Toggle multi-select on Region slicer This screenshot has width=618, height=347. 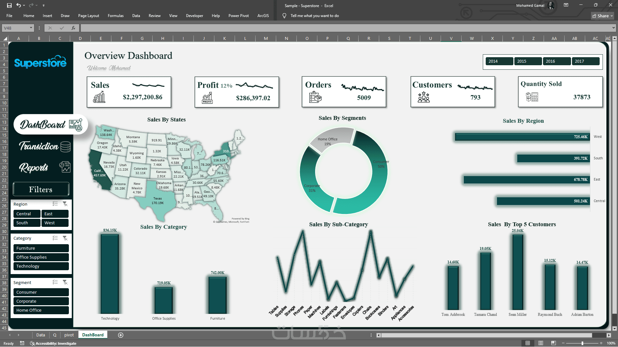click(55, 204)
